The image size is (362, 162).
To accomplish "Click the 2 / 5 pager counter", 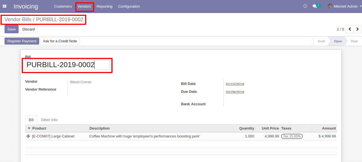I will pos(340,29).
